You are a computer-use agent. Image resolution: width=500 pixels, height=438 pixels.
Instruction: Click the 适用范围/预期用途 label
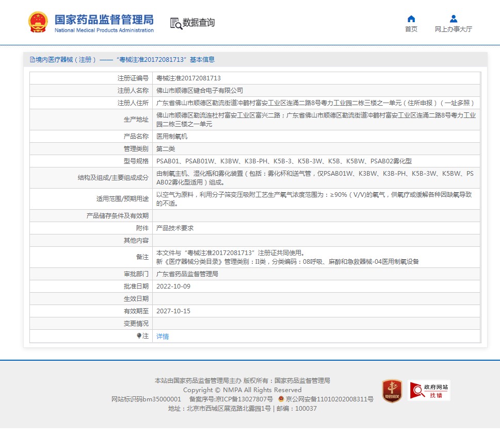(122, 199)
